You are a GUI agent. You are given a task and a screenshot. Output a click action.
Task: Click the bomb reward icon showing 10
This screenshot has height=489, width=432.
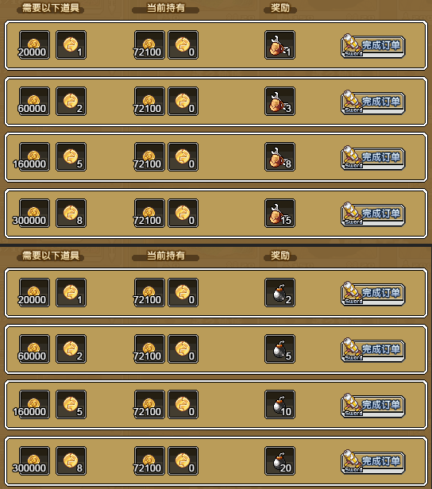[x=280, y=405]
